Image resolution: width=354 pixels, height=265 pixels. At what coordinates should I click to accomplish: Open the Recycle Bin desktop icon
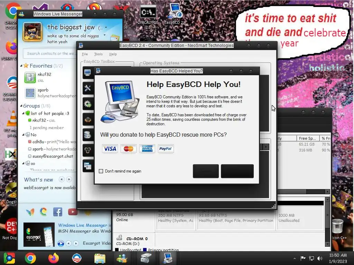pos(338,229)
